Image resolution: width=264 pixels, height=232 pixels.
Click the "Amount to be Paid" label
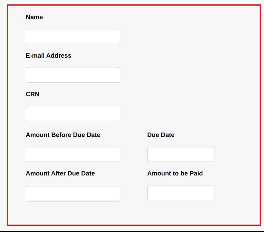tap(175, 174)
